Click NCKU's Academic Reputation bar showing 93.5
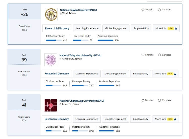 point(107,131)
